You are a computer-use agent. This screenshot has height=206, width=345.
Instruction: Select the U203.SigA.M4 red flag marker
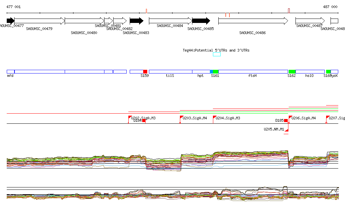point(181,117)
